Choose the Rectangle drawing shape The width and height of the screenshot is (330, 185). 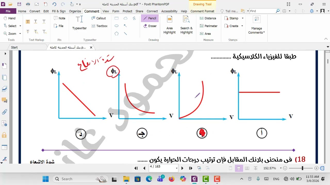pos(117,18)
